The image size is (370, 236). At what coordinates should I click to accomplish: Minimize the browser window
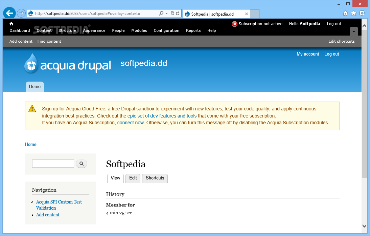click(x=339, y=4)
